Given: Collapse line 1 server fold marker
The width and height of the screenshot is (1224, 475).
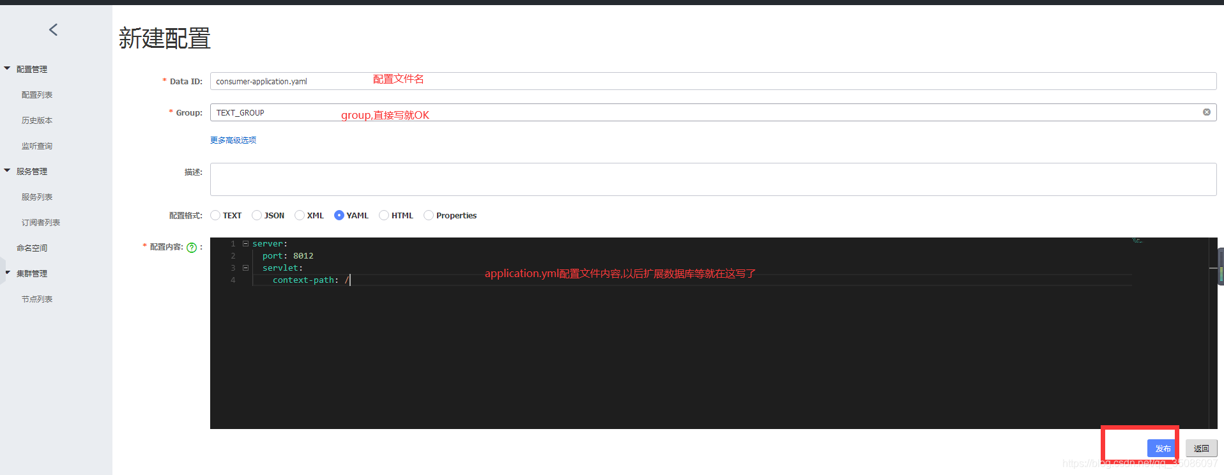Looking at the screenshot, I should coord(245,244).
